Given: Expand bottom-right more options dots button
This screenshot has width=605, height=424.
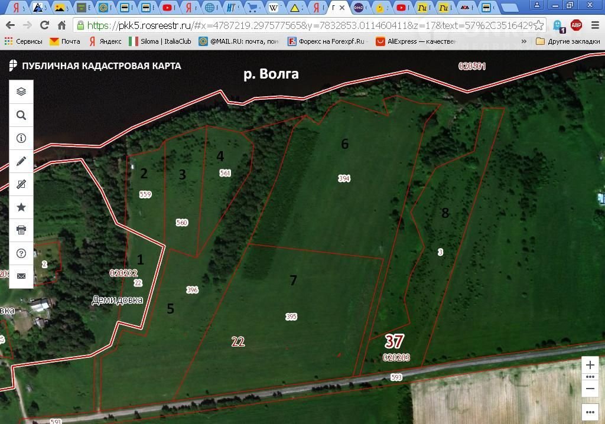Looking at the screenshot, I should pyautogui.click(x=590, y=412).
